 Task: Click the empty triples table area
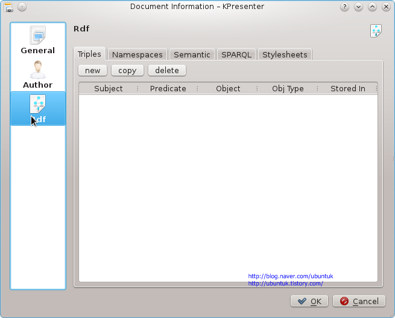click(x=228, y=188)
